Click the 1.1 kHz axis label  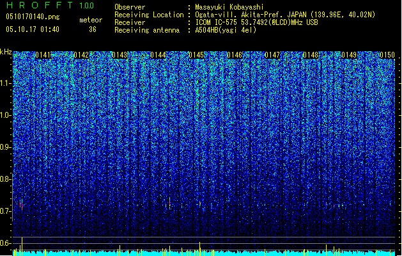(6, 83)
